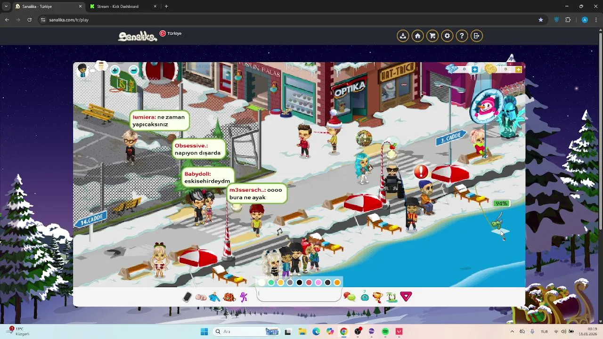This screenshot has width=603, height=339.
Task: Select the orange chat color
Action: 337,282
